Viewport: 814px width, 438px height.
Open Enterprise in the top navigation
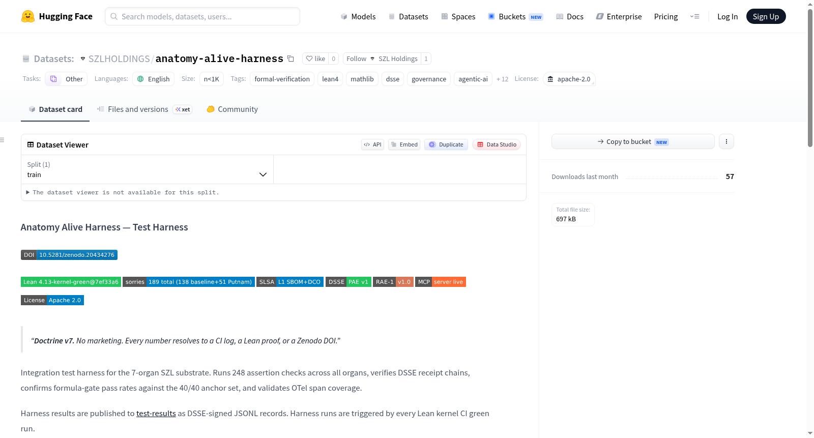click(x=619, y=16)
